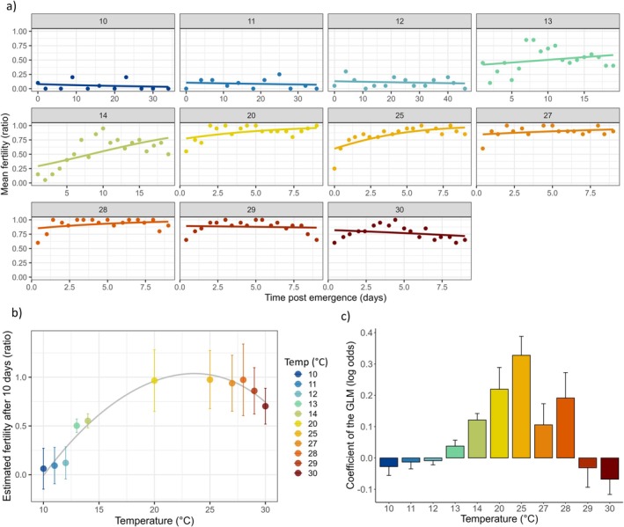Screen dimensions: 624x527
Task: Select the data point at 30 °C in panel b
Action: click(x=266, y=406)
